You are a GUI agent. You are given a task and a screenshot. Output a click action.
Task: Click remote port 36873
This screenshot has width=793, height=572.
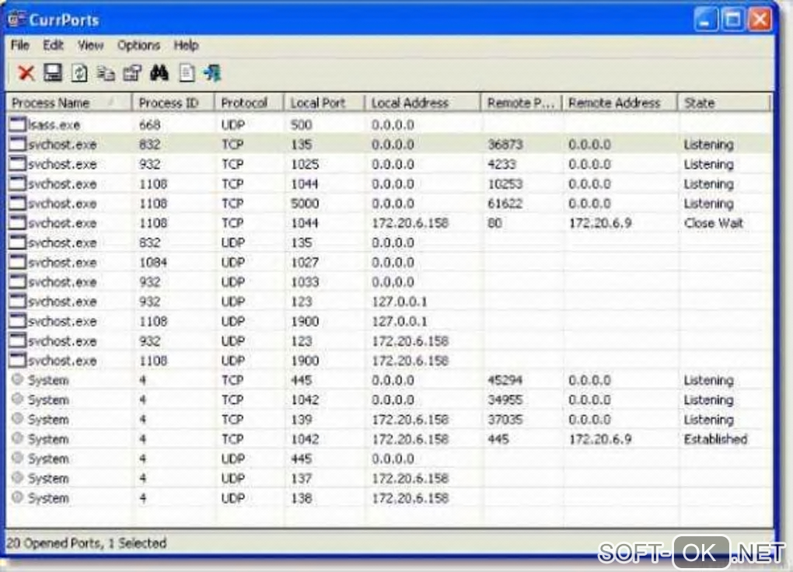505,144
